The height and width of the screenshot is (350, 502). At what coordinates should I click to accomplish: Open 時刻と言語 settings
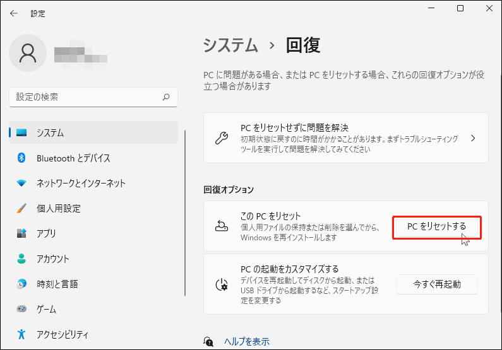93,284
